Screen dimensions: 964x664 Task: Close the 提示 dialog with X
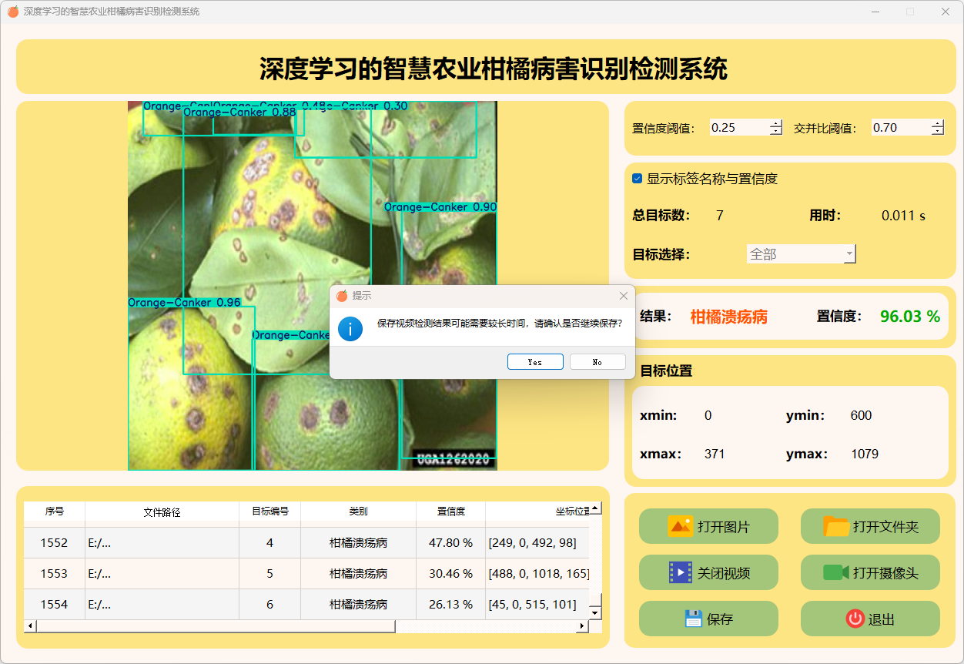(624, 296)
